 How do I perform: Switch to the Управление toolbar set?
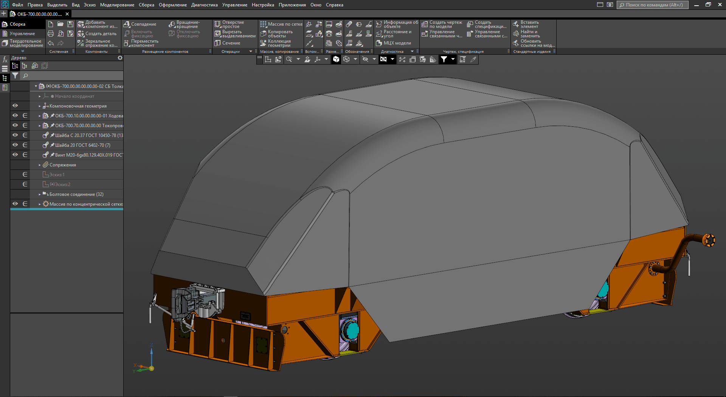tap(22, 34)
